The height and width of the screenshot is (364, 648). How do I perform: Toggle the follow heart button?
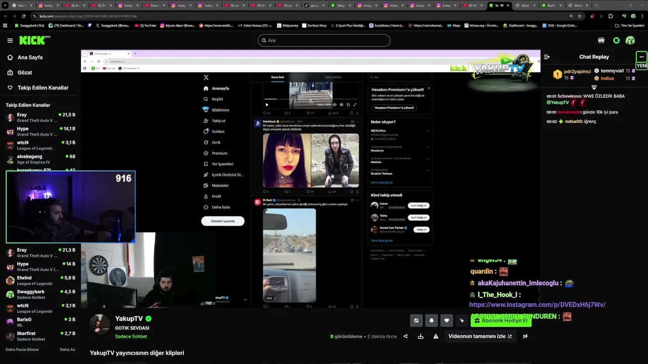[447, 321]
